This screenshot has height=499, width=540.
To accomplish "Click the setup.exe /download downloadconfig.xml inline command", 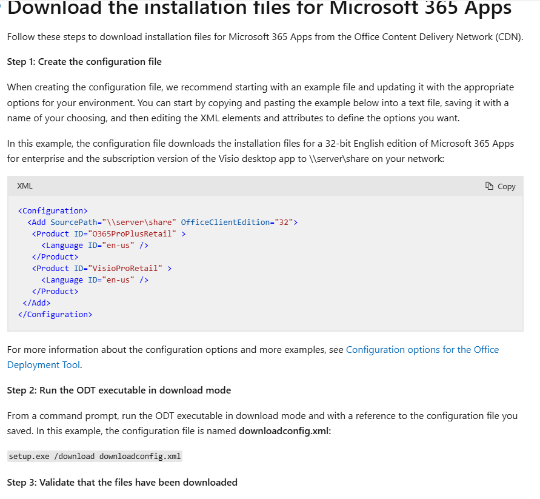I will click(x=95, y=457).
